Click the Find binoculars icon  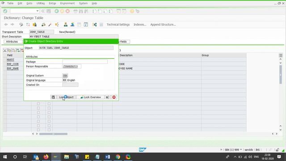tap(81, 11)
